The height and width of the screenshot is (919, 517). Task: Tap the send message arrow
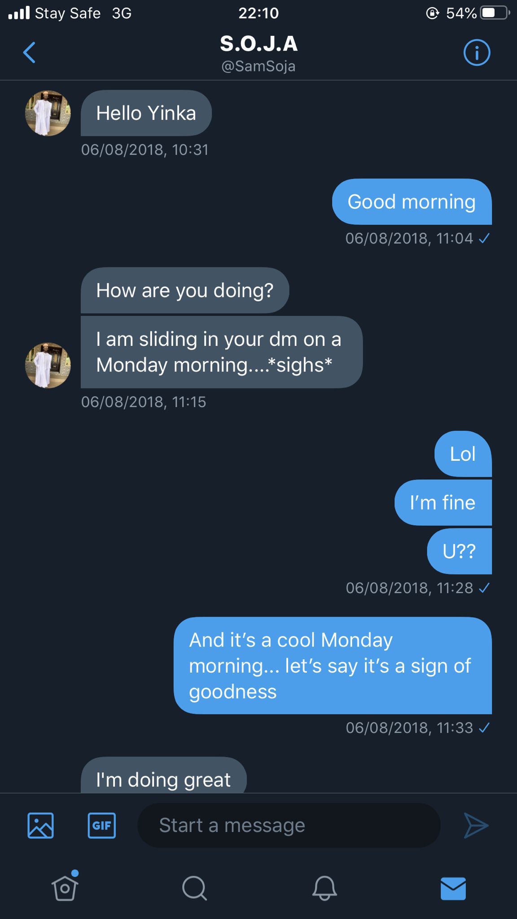pyautogui.click(x=476, y=825)
